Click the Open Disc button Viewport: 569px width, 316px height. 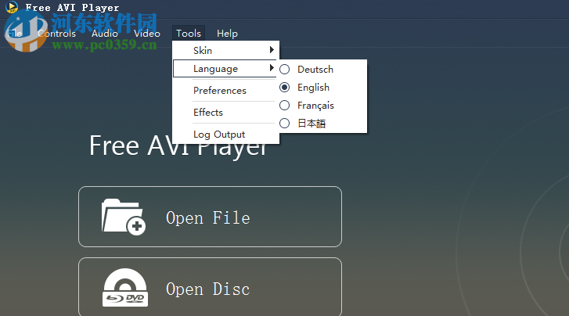pyautogui.click(x=210, y=287)
